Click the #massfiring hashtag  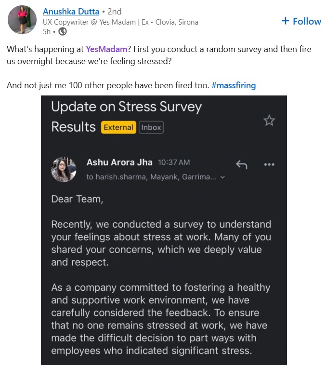234,86
